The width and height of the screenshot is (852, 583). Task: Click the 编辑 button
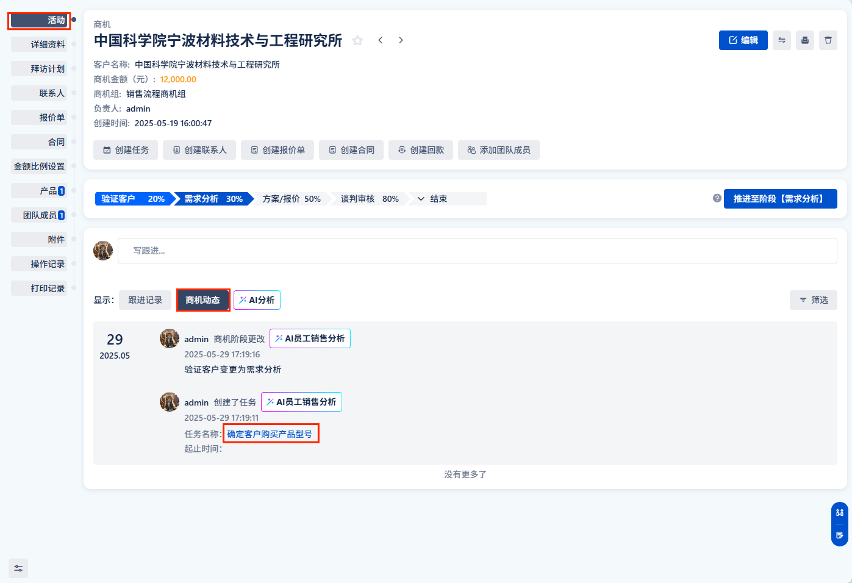[x=743, y=40]
